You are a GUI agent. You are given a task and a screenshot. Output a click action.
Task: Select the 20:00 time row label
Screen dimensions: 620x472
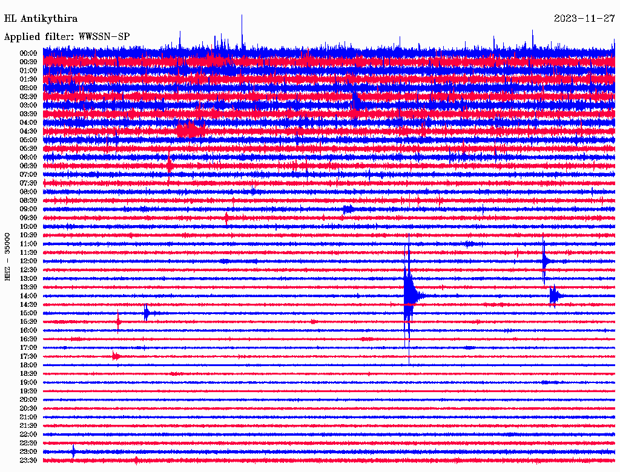click(x=28, y=400)
